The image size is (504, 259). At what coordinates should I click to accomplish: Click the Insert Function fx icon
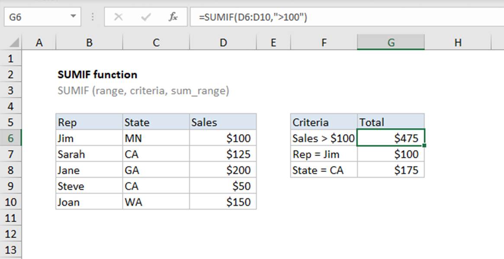click(173, 17)
